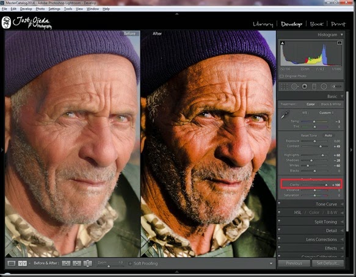356x277 pixels.
Task: Show left panel using edge arrow
Action: coord(2,150)
